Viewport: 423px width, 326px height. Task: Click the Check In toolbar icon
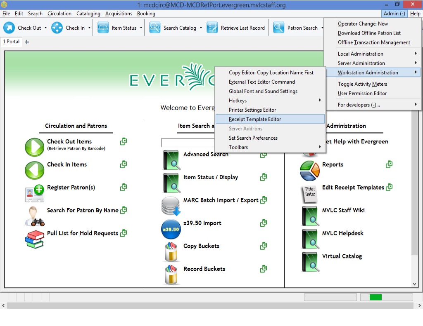pos(57,28)
